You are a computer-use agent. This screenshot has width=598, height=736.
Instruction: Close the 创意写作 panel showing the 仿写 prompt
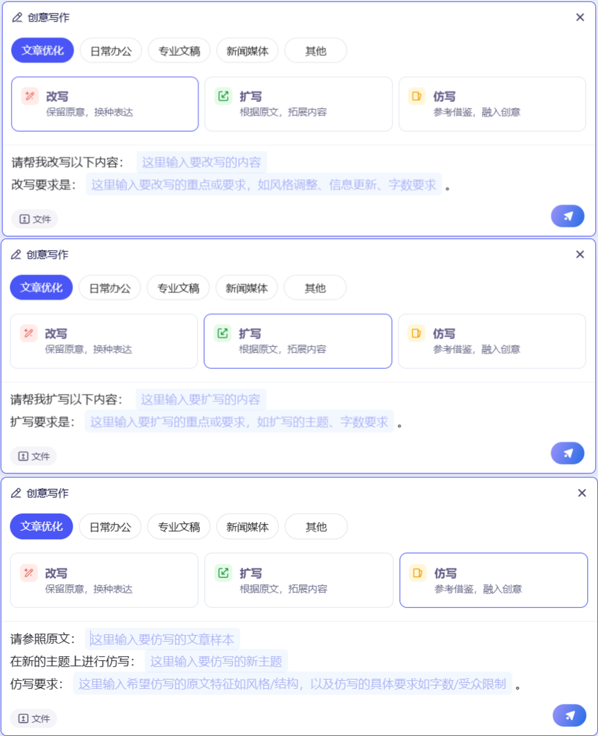[x=581, y=493]
